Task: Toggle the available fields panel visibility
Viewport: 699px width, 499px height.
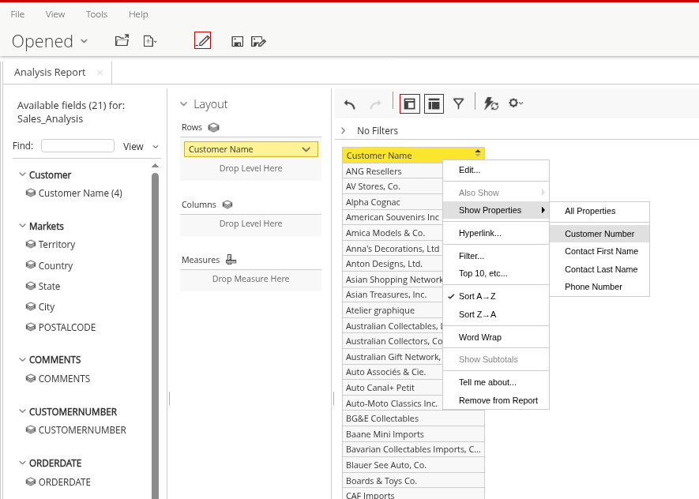Action: coord(410,103)
